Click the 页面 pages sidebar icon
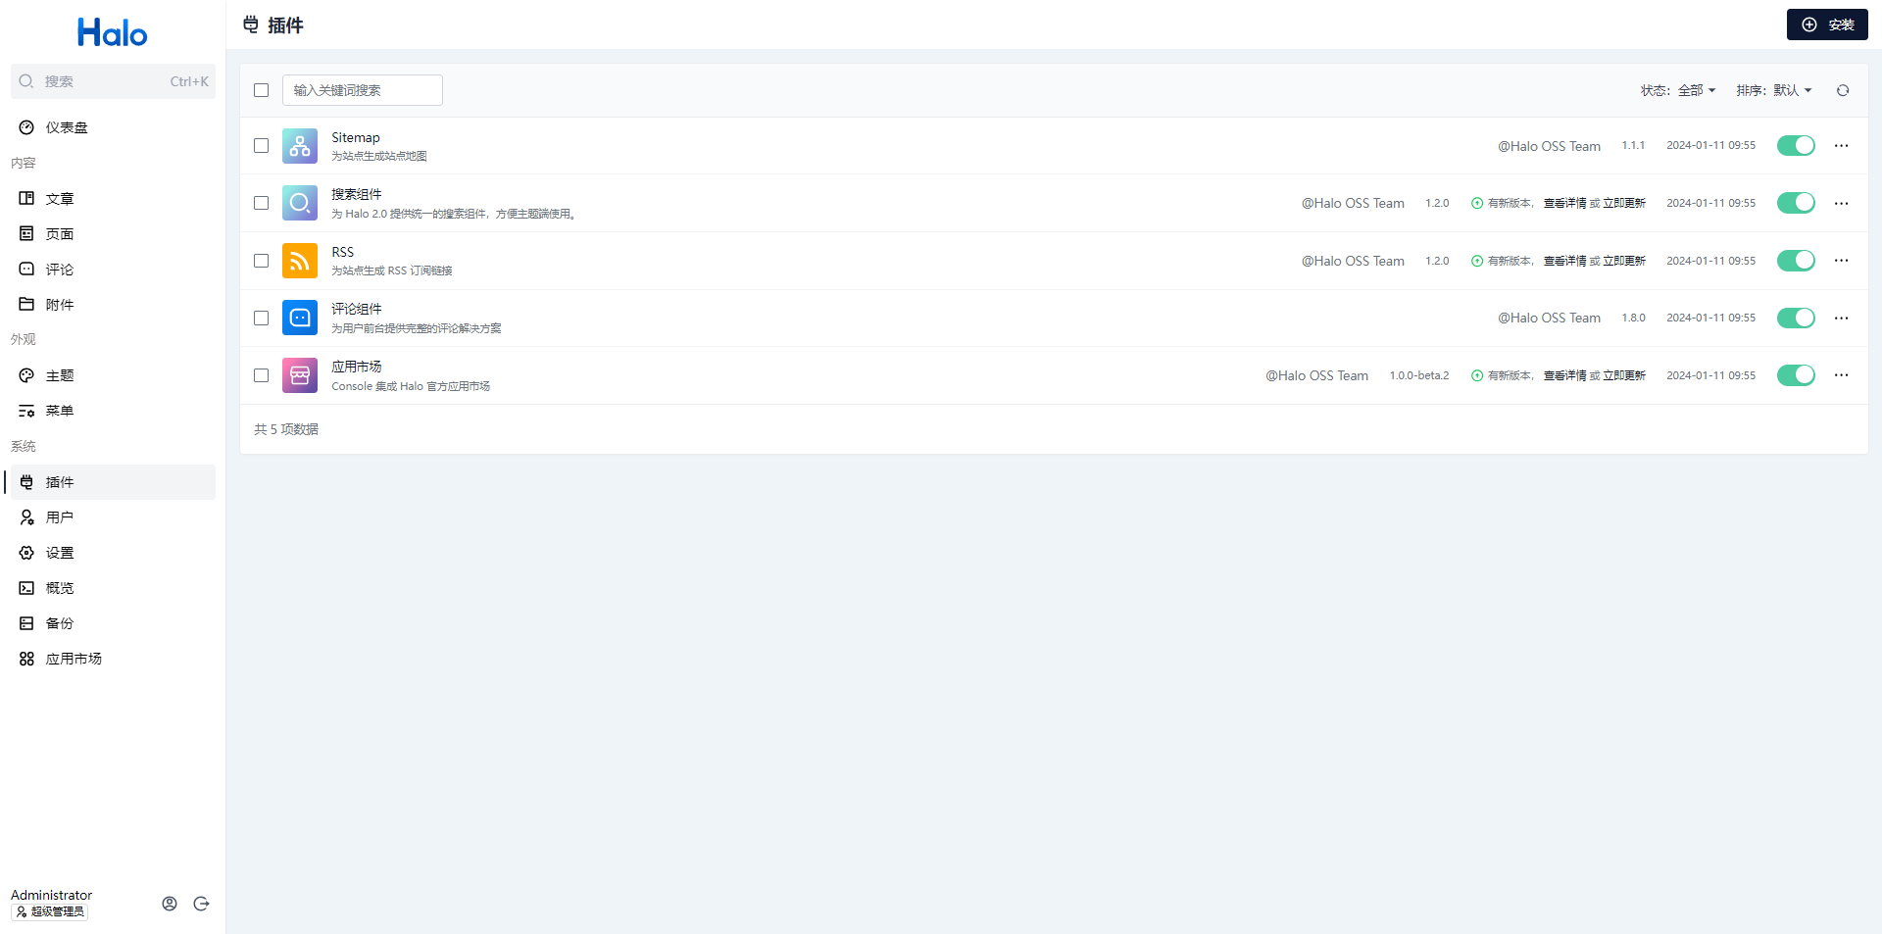 26,233
